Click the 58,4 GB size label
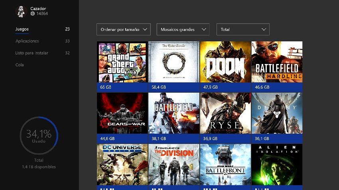Image resolution: width=339 pixels, height=190 pixels. (159, 87)
